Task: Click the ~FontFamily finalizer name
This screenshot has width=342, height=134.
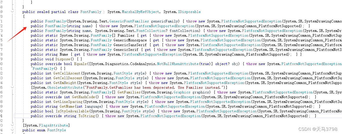Action: (42, 69)
